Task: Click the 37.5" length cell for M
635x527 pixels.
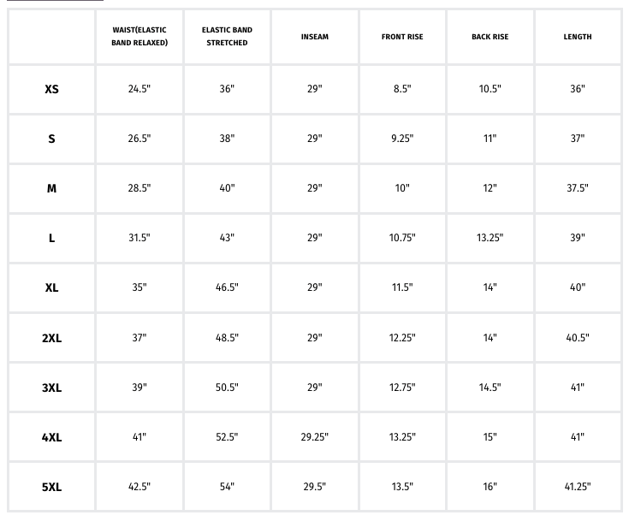Action: point(578,188)
